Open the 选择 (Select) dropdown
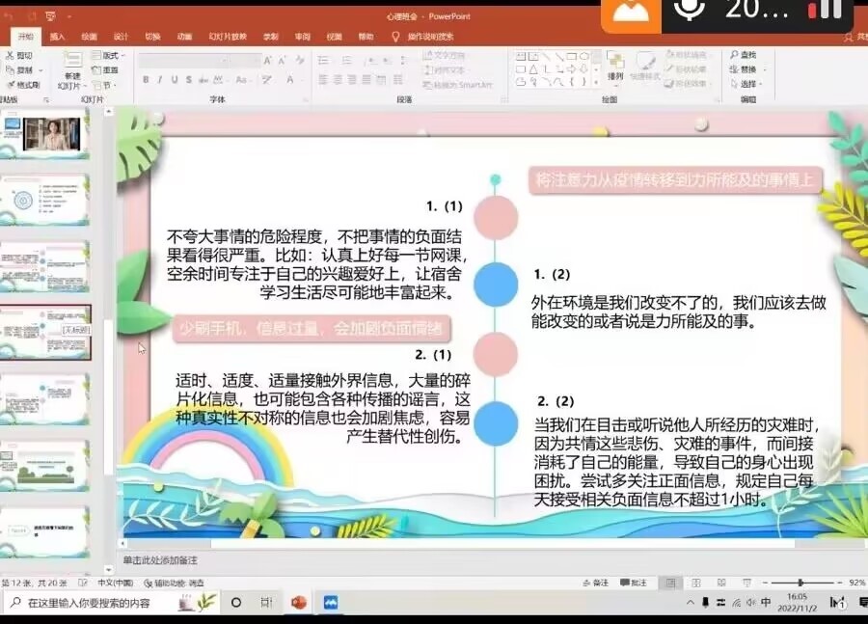The height and width of the screenshot is (624, 868). [747, 84]
